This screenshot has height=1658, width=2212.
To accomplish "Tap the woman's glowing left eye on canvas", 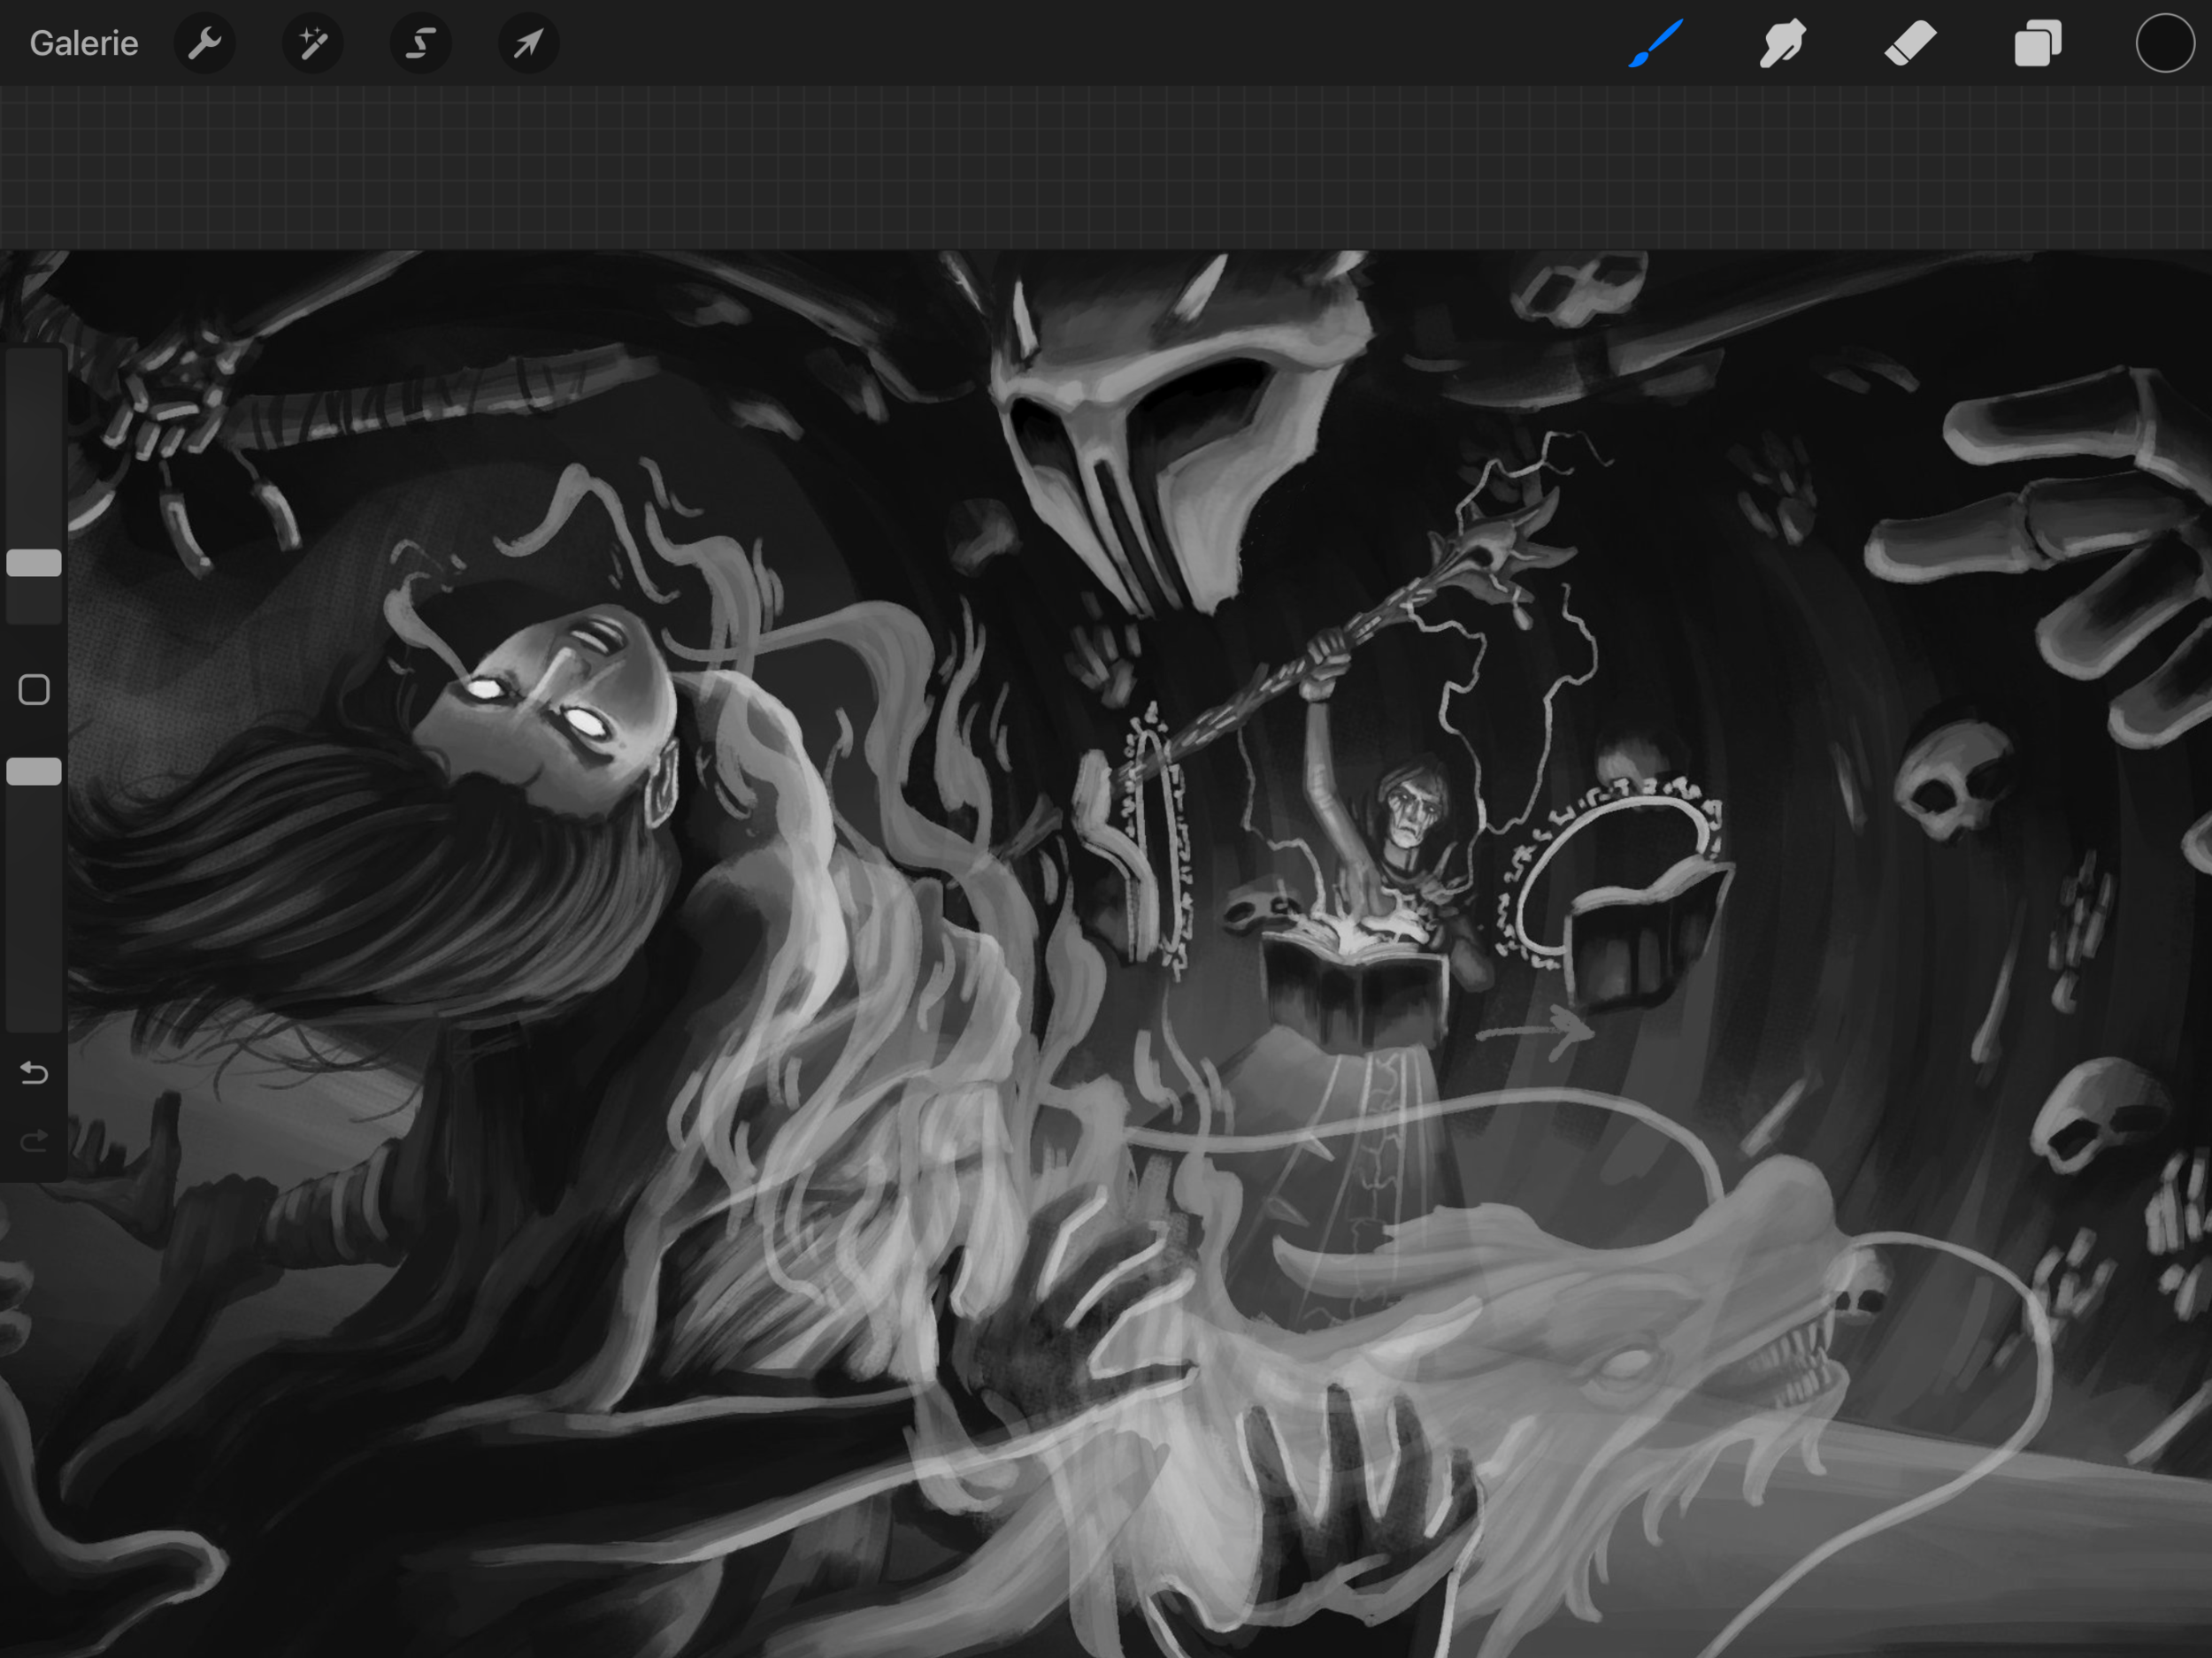I will 486,689.
